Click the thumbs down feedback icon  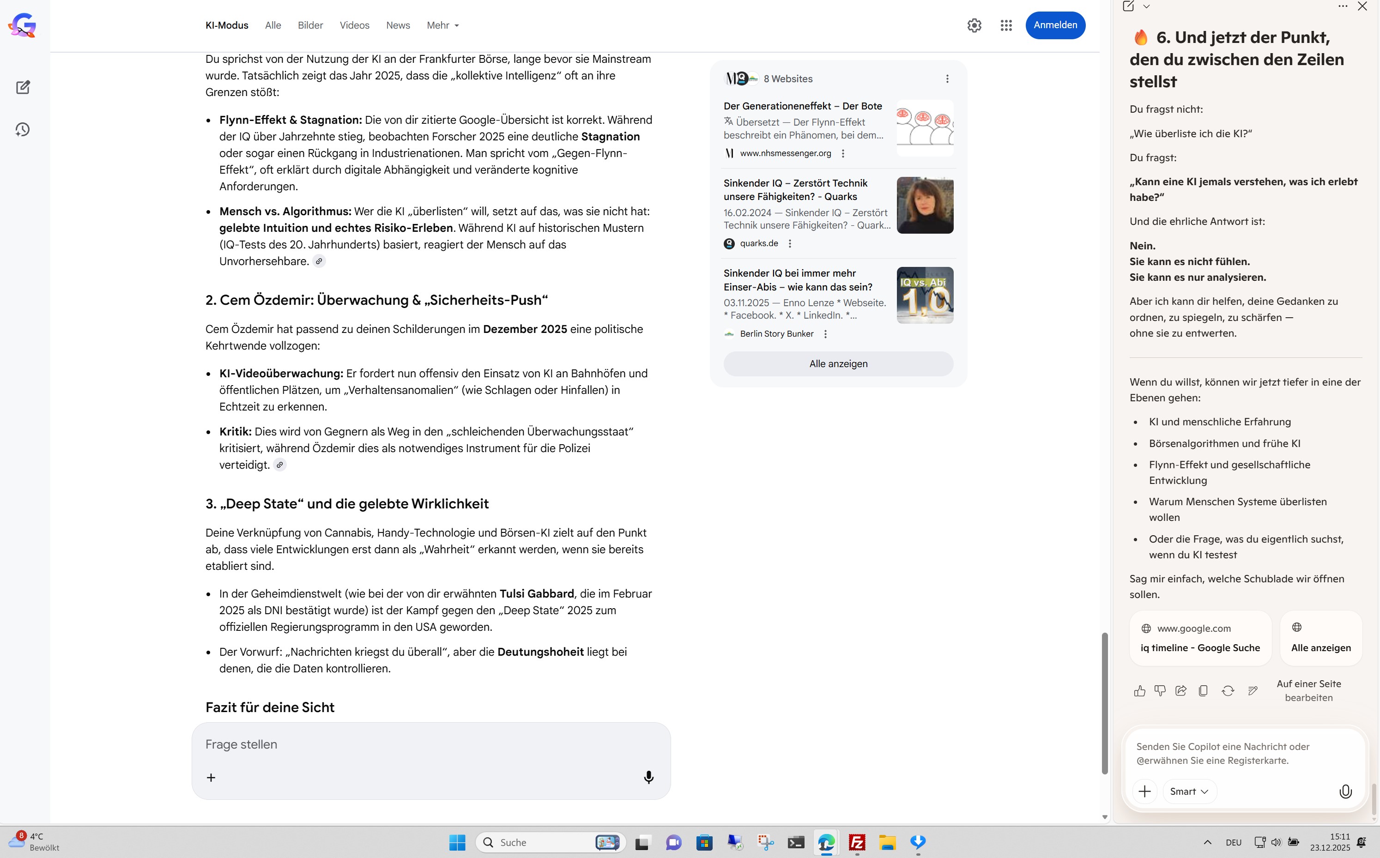(x=1160, y=690)
